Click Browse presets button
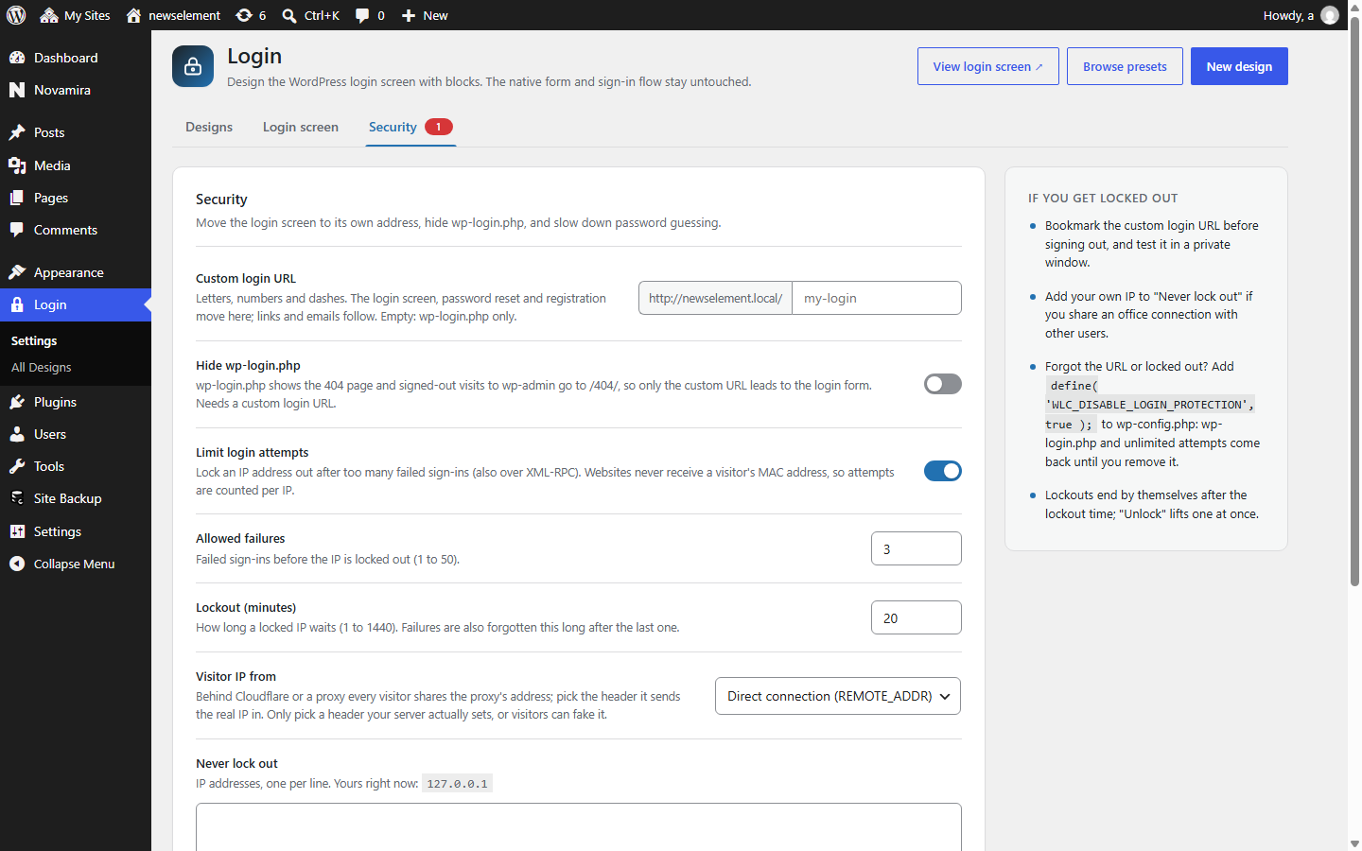Screen dimensions: 1362x851 point(1125,66)
